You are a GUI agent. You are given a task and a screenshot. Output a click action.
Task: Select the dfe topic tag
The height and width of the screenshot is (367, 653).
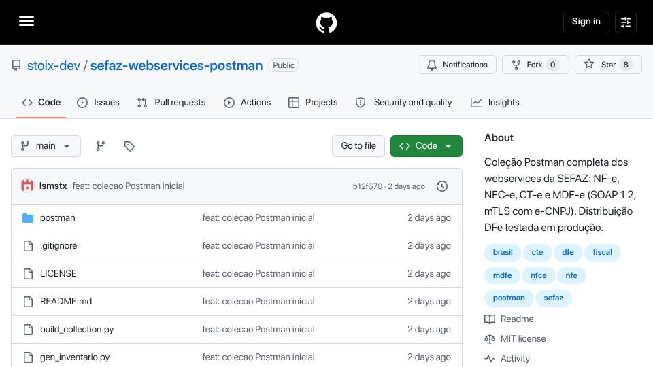(x=567, y=252)
